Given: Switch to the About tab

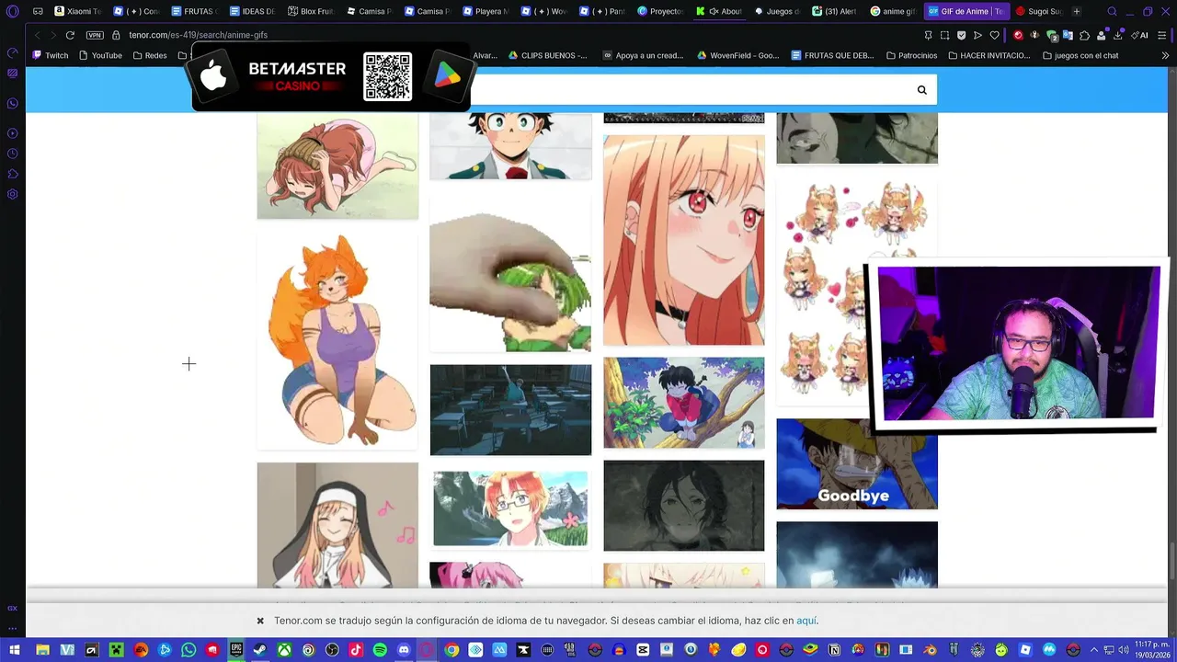Looking at the screenshot, I should pos(718,11).
